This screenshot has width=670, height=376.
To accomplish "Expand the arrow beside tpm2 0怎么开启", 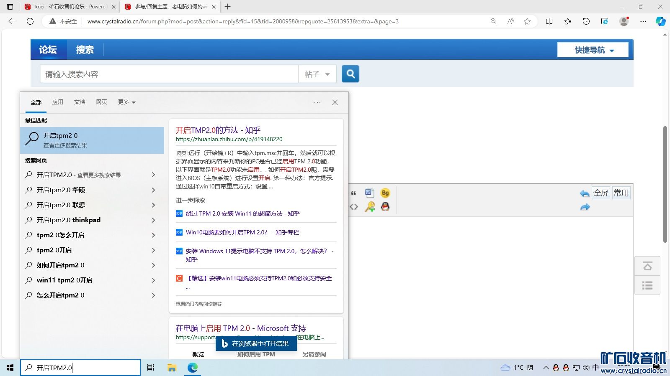I will tap(153, 235).
